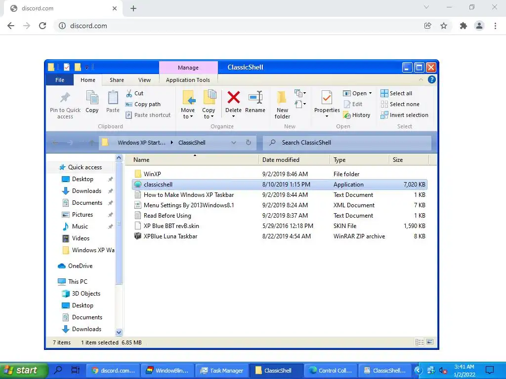The height and width of the screenshot is (379, 506).
Task: Click the Paste clipboard icon
Action: pos(113,98)
